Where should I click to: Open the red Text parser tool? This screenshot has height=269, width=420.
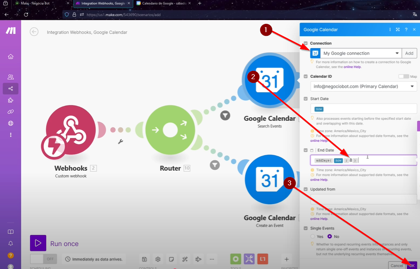pyautogui.click(x=263, y=259)
